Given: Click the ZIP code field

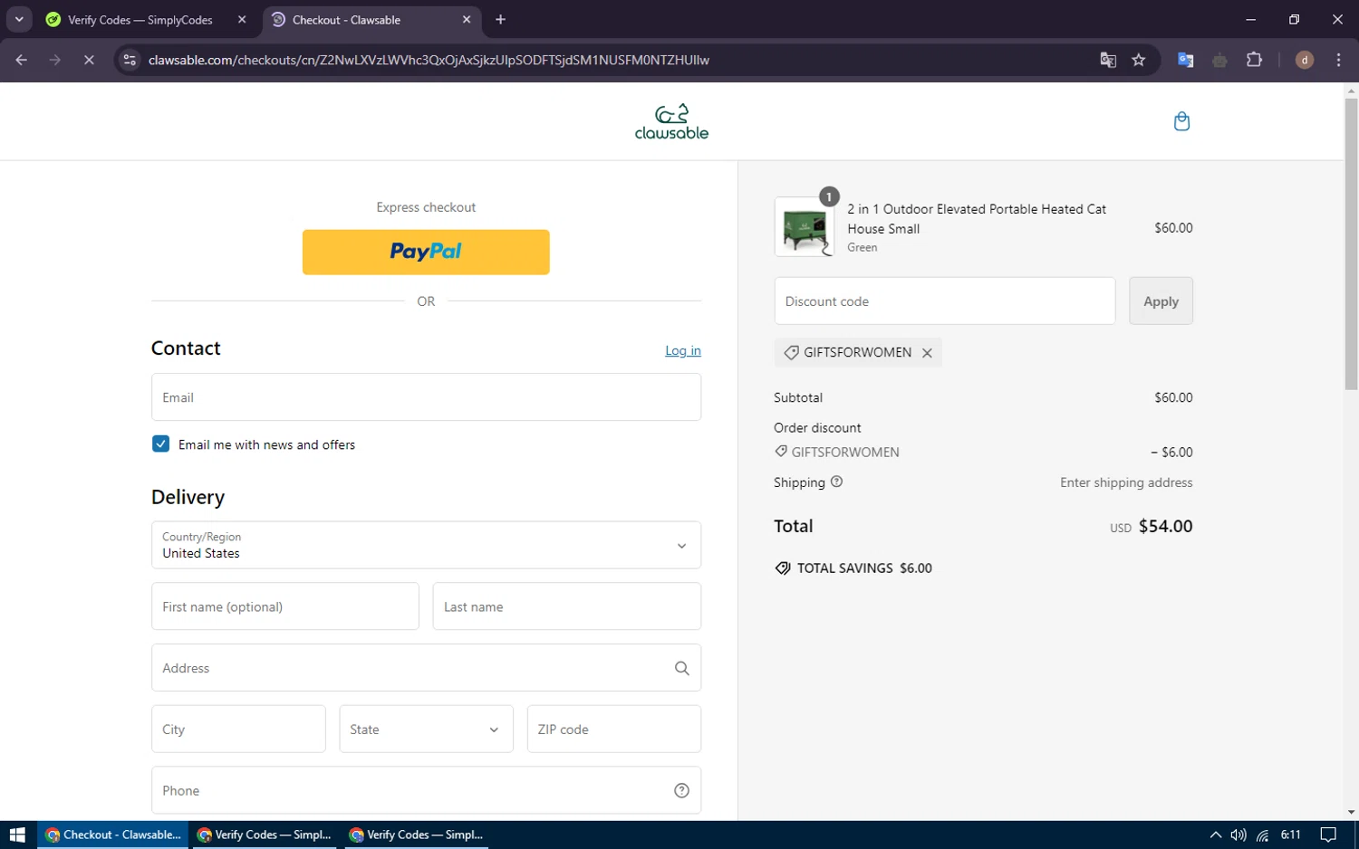Looking at the screenshot, I should click(613, 729).
